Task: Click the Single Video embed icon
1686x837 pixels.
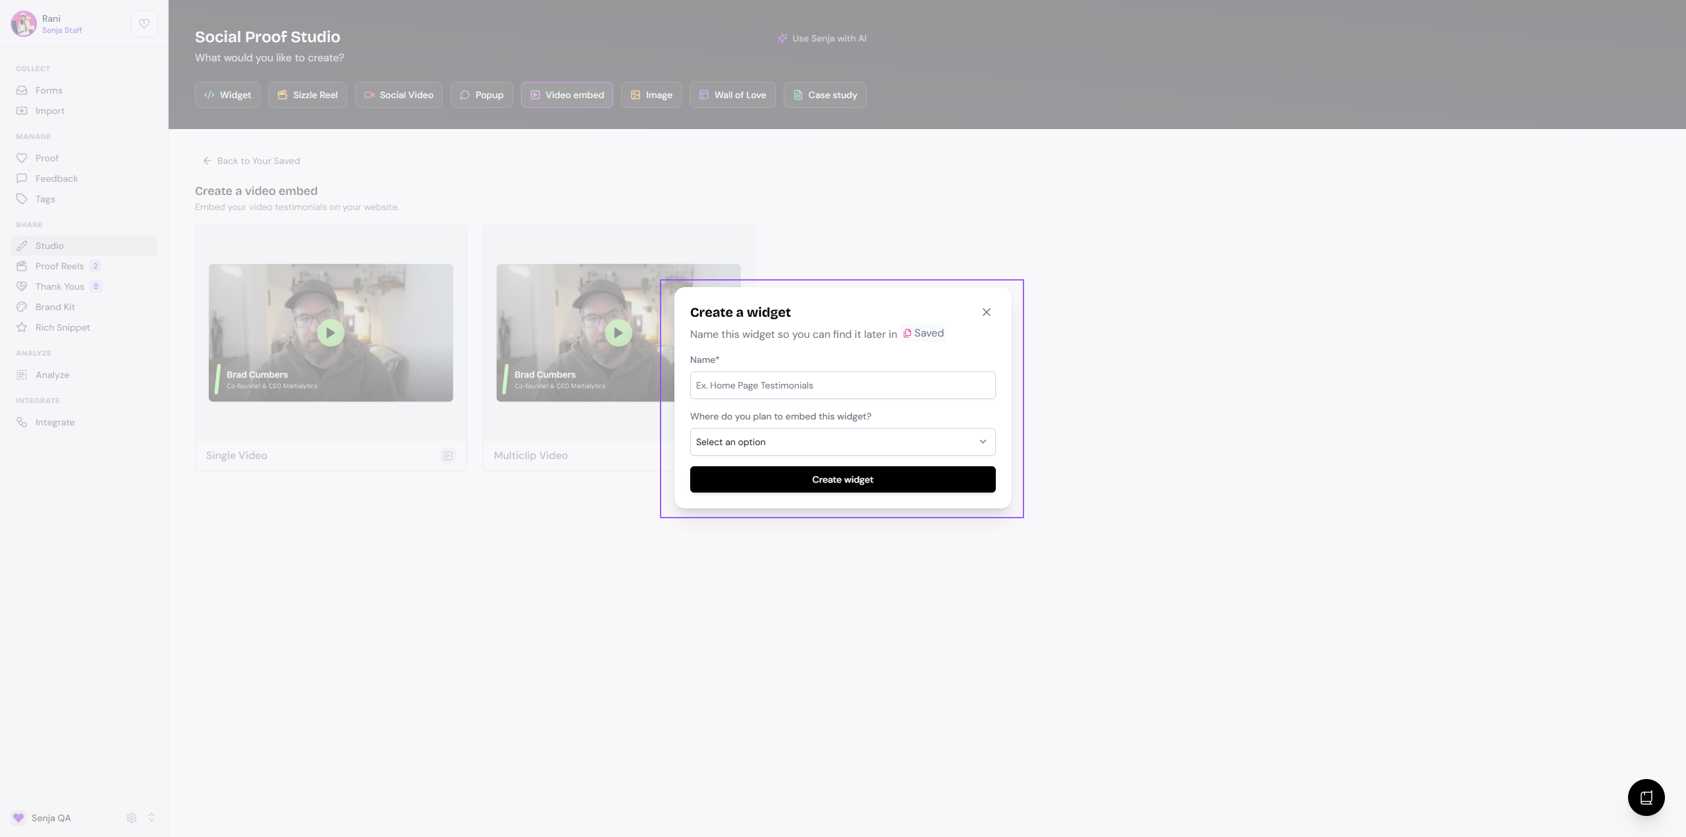Action: tap(448, 456)
